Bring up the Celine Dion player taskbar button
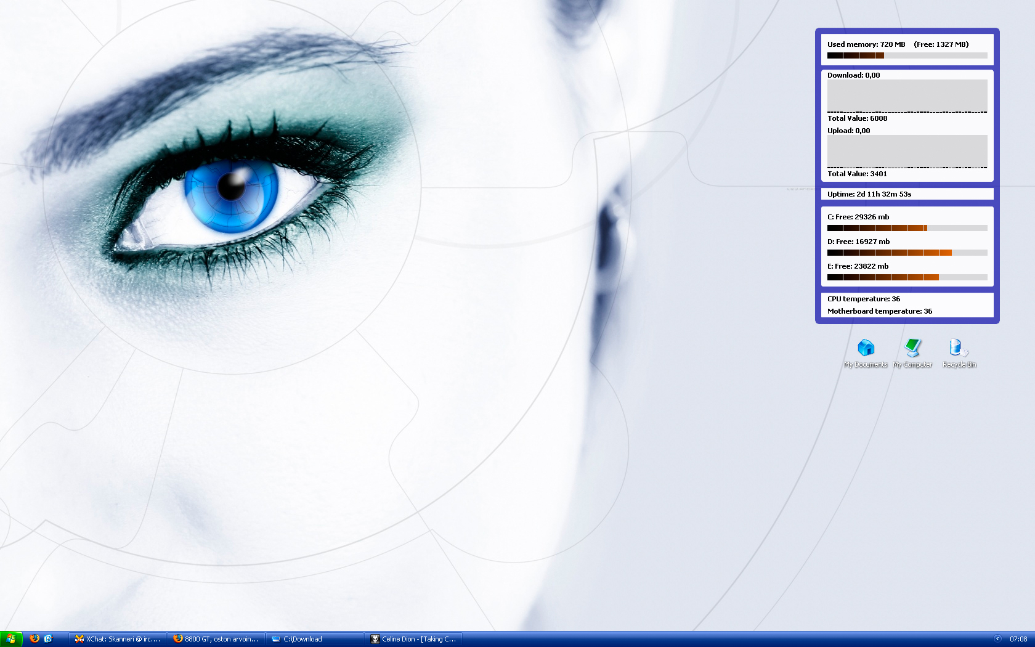Viewport: 1035px width, 647px height. point(413,639)
